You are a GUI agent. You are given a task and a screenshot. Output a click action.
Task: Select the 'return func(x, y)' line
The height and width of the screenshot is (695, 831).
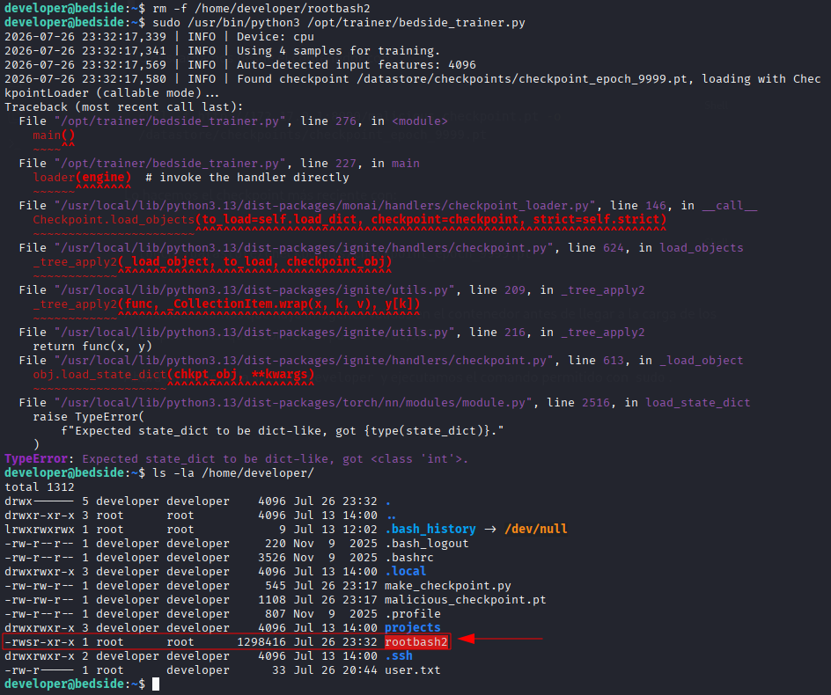click(92, 347)
